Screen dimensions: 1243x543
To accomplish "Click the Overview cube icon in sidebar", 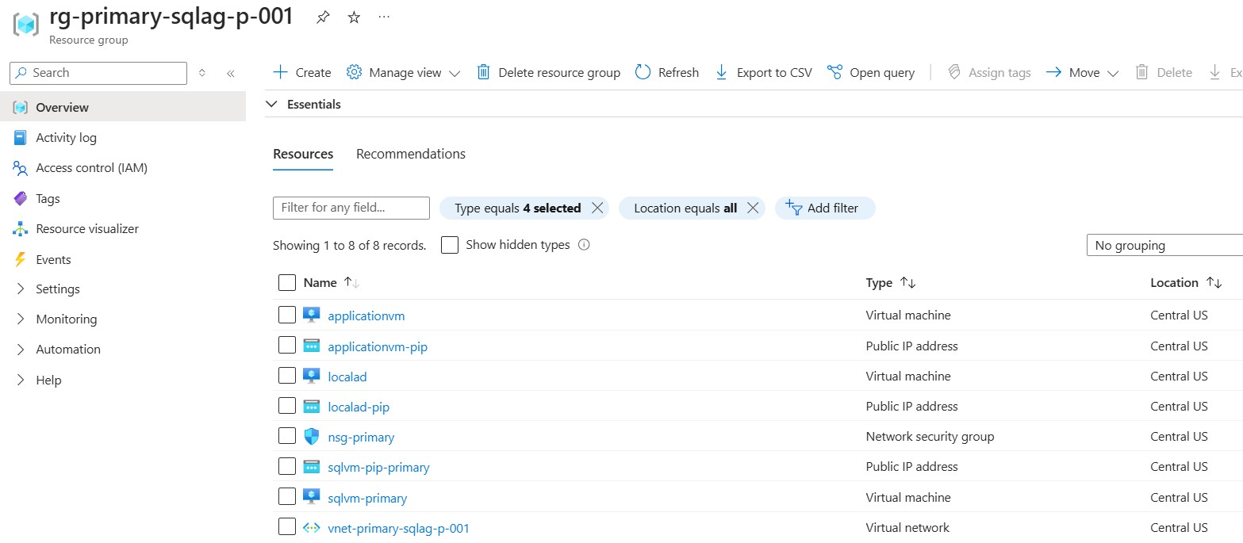I will 21,107.
